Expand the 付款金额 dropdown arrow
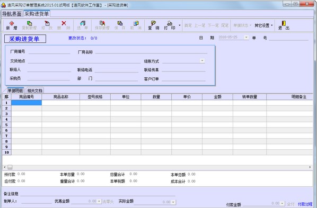 pyautogui.click(x=282, y=203)
